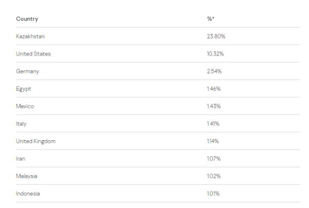Select the United States row label

pos(33,54)
